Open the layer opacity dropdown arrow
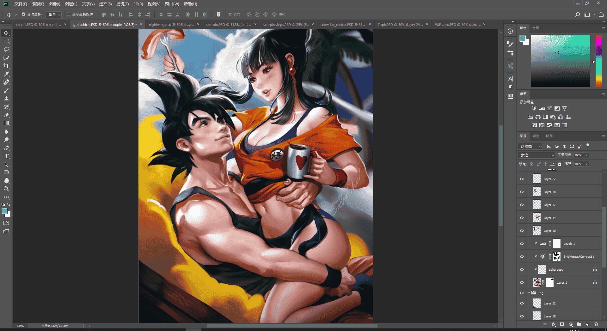Viewport: 607px width, 331px height. click(x=586, y=155)
